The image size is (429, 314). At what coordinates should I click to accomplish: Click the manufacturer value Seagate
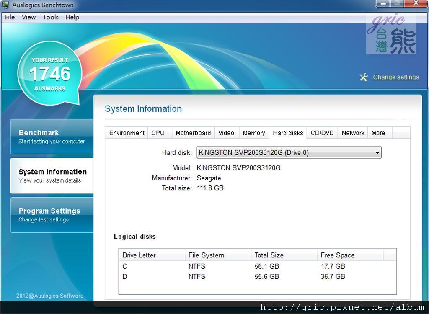[x=209, y=178]
